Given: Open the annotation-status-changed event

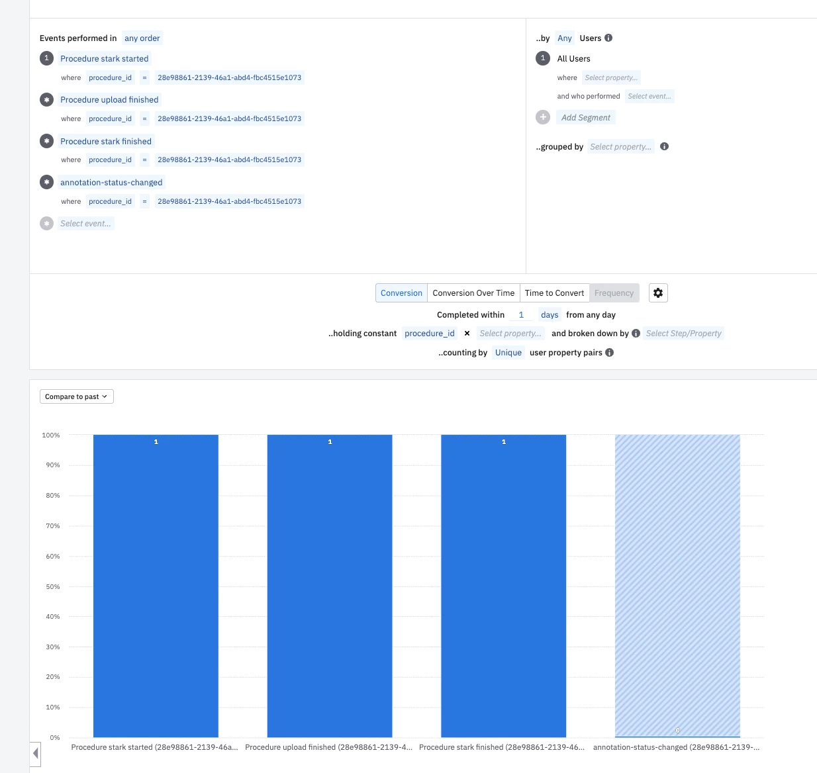Looking at the screenshot, I should point(111,183).
